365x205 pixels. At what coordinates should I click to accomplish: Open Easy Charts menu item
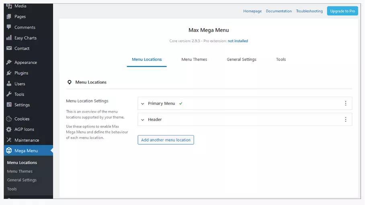tap(25, 38)
